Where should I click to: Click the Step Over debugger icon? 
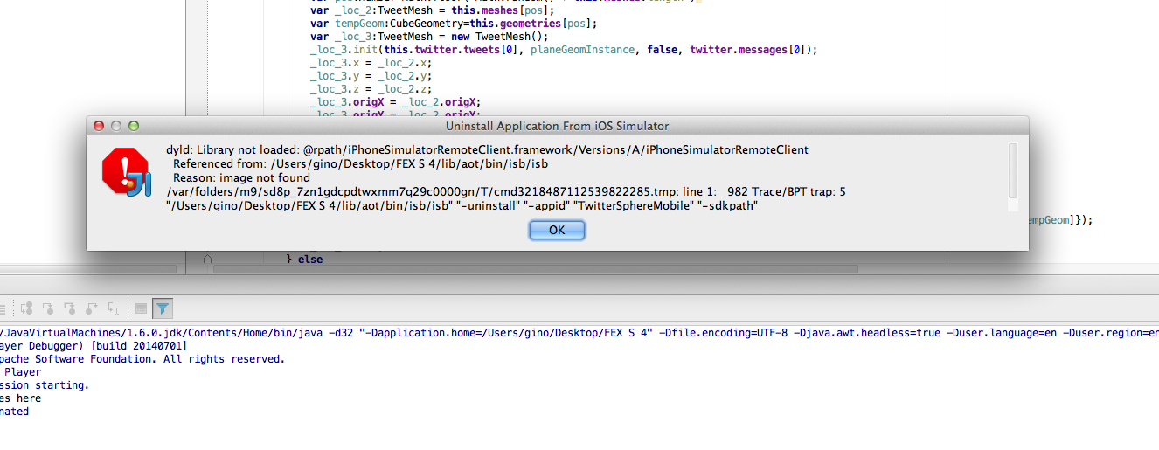[26, 308]
